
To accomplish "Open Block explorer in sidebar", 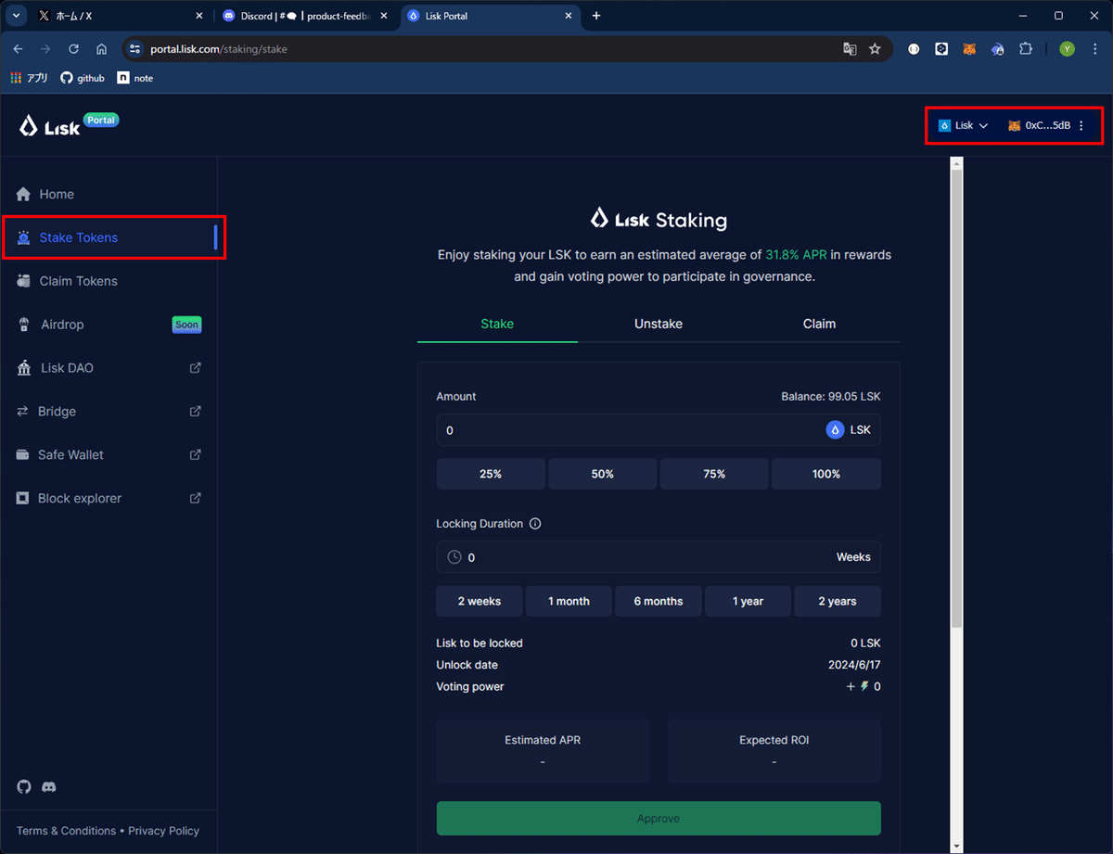I will [x=109, y=498].
